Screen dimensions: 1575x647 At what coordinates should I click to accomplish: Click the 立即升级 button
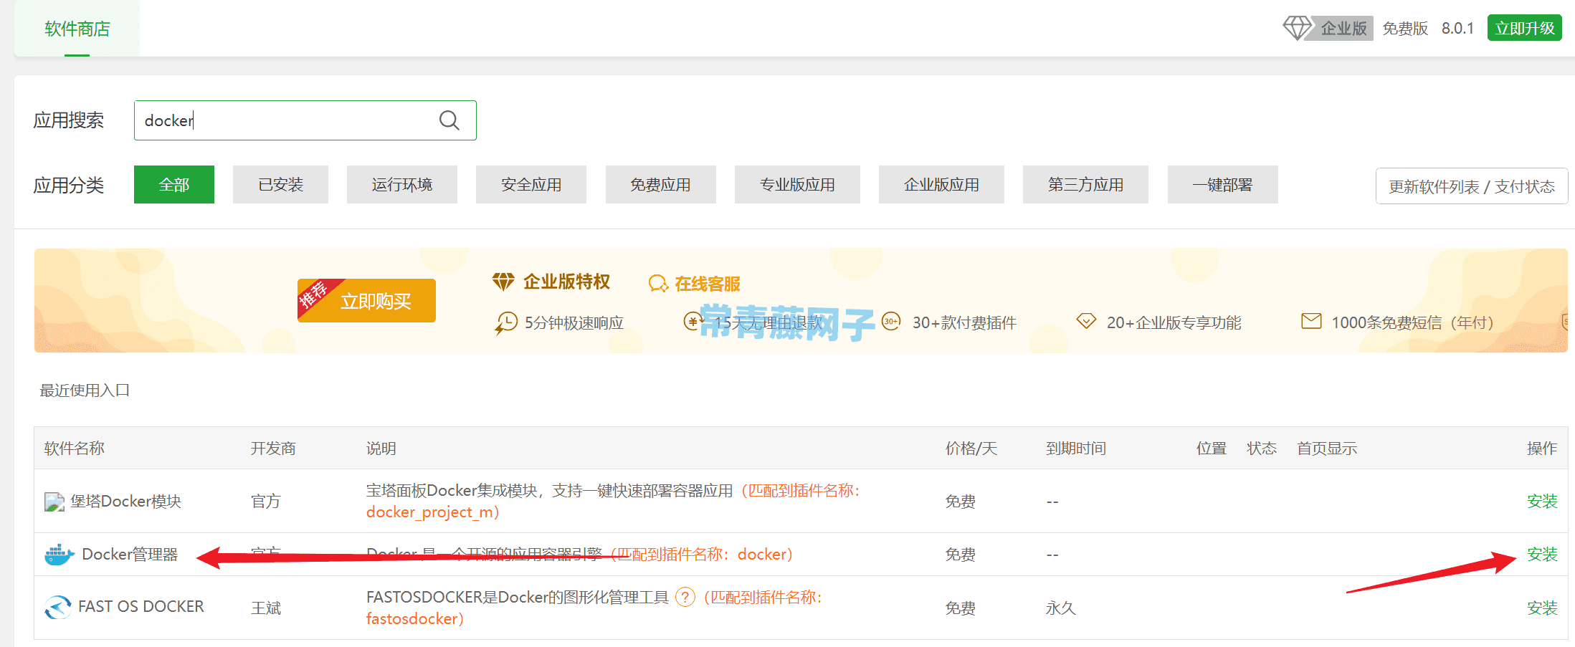pyautogui.click(x=1524, y=27)
